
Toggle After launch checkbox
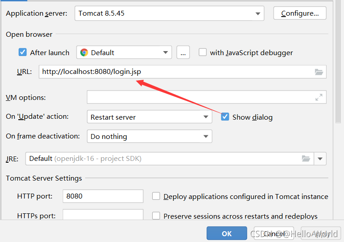coord(22,52)
